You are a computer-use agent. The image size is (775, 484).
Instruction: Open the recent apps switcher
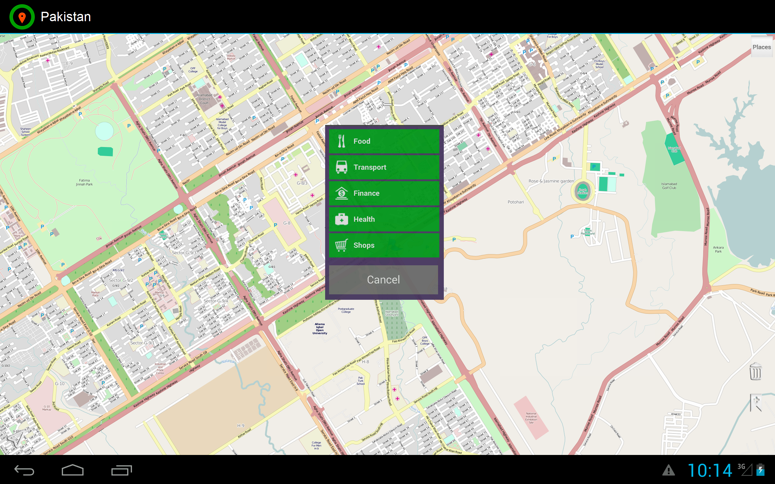(121, 470)
